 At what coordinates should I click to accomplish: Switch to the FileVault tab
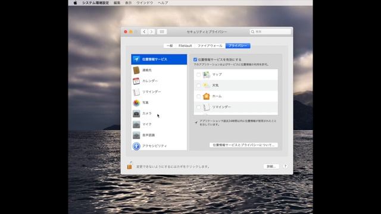pyautogui.click(x=185, y=46)
